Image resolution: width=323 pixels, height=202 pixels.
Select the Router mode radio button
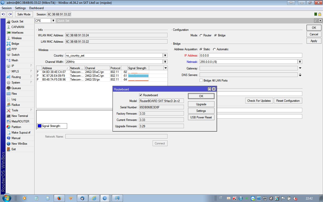point(201,35)
